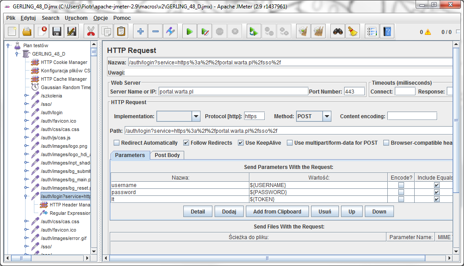Toggle Use KeepAlive checkbox
The image size is (464, 266).
coord(241,143)
